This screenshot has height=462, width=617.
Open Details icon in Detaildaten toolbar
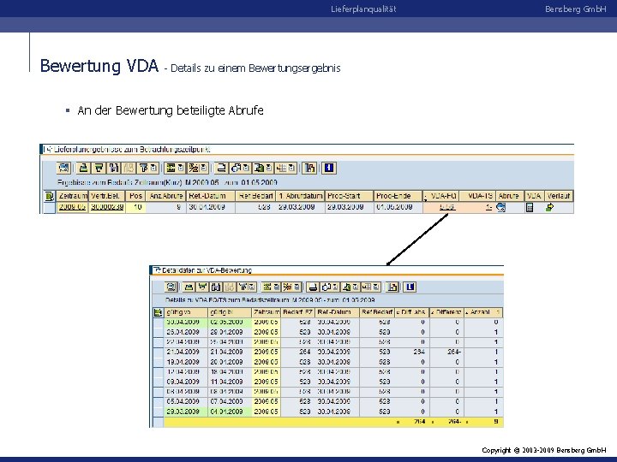171,287
